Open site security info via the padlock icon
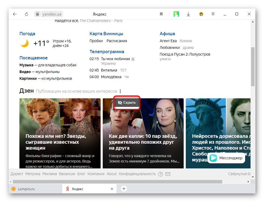Image resolution: width=264 pixels, height=202 pixels. (x=37, y=14)
